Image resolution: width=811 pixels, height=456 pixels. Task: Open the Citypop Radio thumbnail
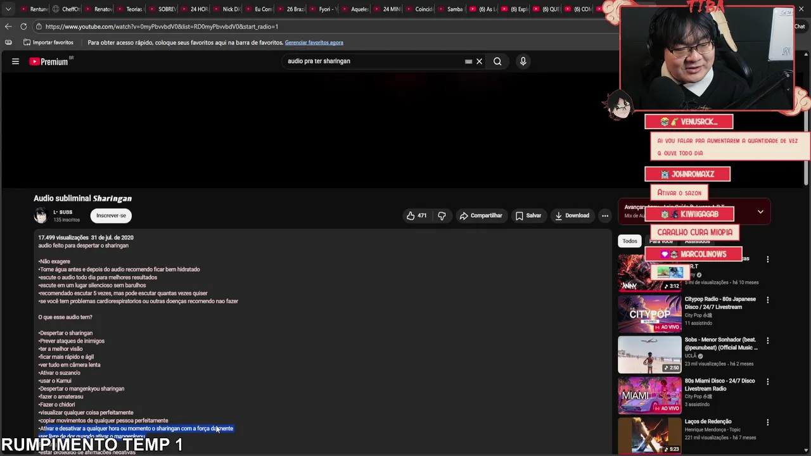649,313
